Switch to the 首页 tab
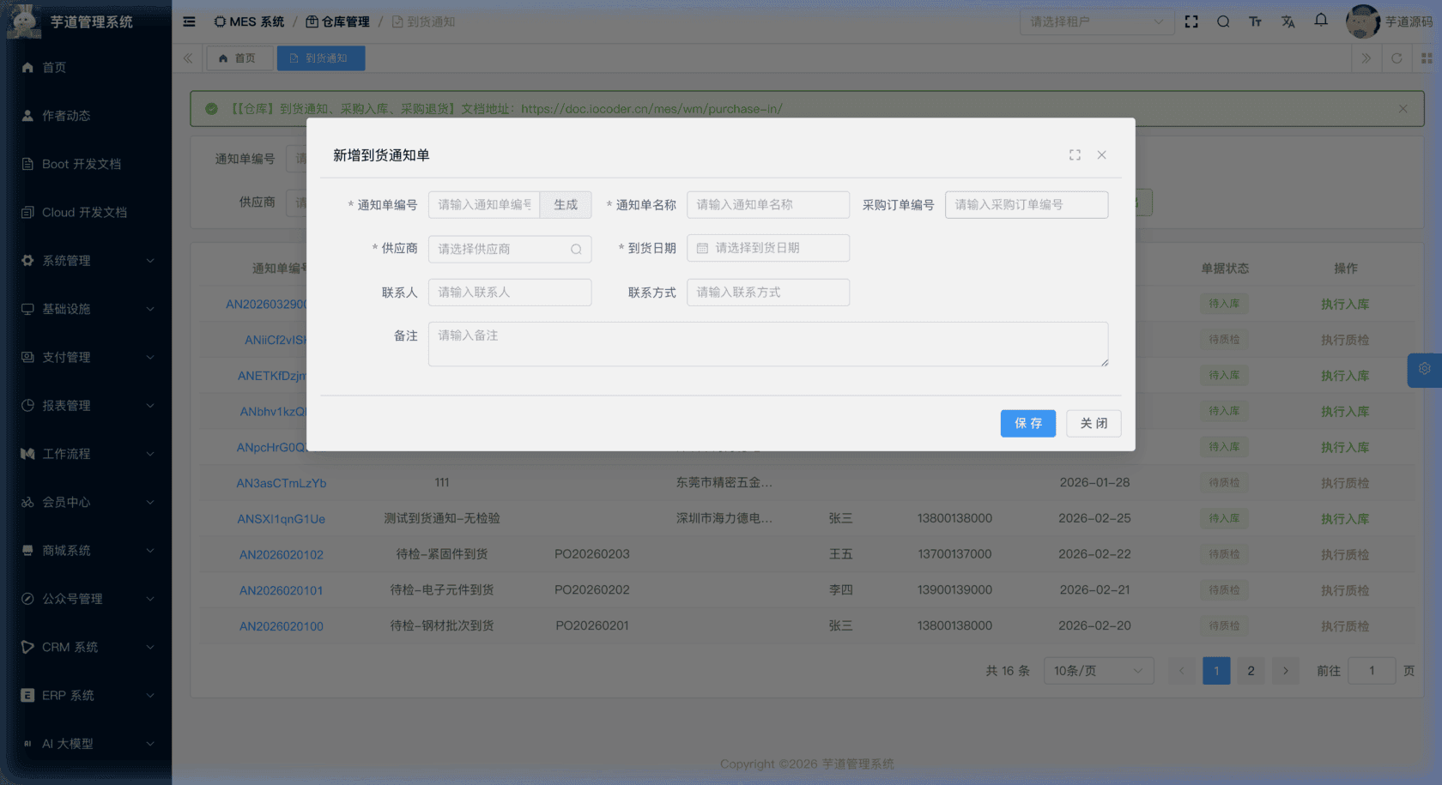The image size is (1442, 785). (x=239, y=57)
